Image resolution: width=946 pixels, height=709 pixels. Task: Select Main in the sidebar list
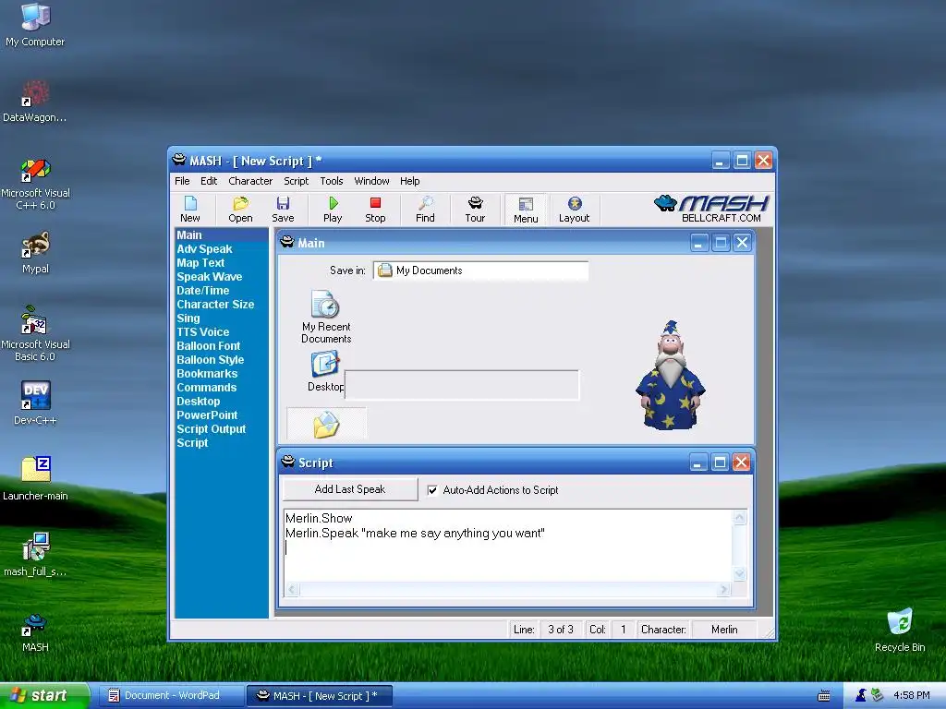pyautogui.click(x=222, y=235)
